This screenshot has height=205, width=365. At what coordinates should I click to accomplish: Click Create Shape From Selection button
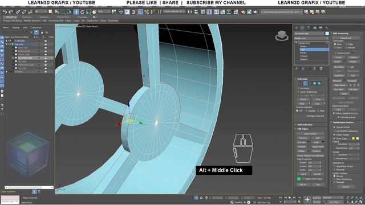tap(310, 155)
